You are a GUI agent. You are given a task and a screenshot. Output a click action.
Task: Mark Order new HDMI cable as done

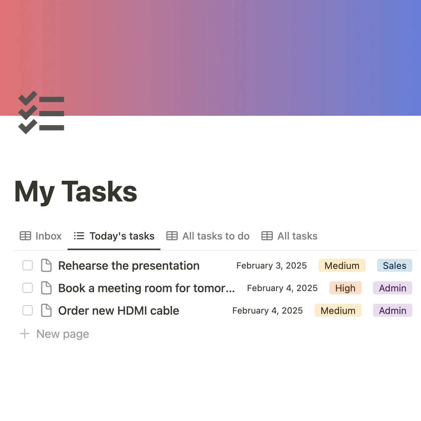click(28, 311)
